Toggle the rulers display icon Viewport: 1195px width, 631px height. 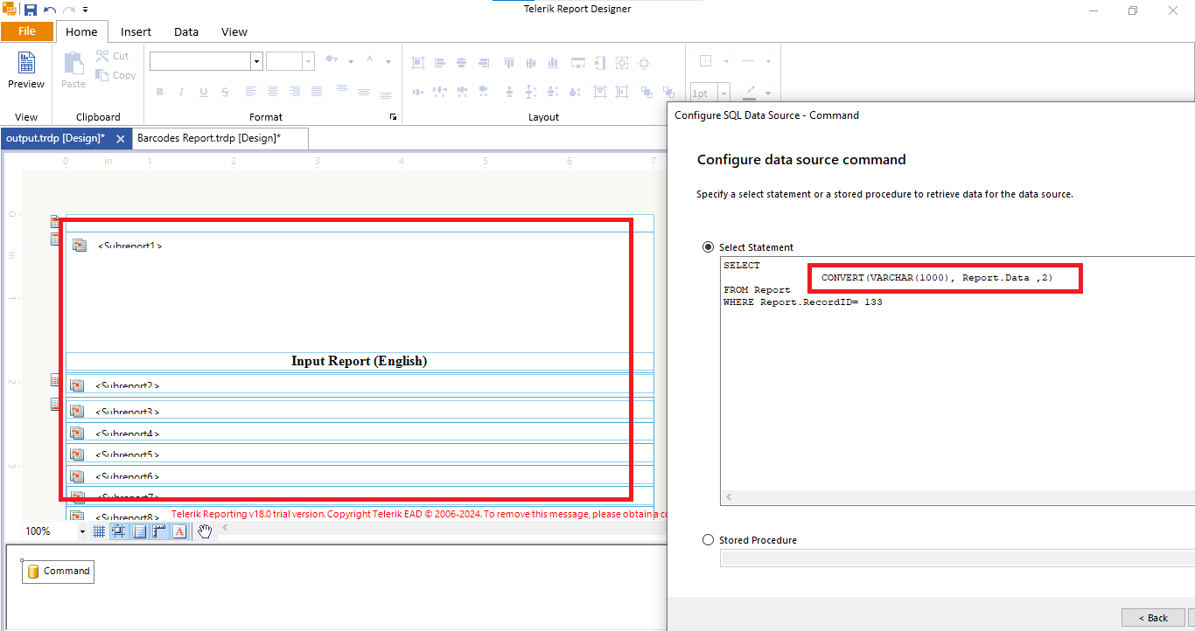tap(159, 531)
